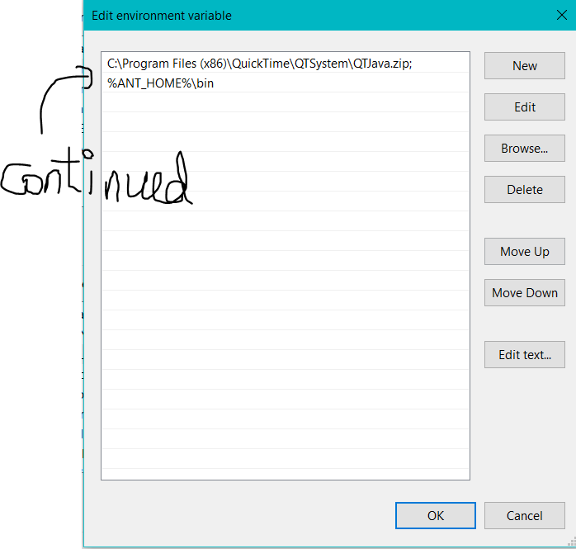Select the %ANT_HOME%\bin entry
The height and width of the screenshot is (549, 576).
pos(286,83)
